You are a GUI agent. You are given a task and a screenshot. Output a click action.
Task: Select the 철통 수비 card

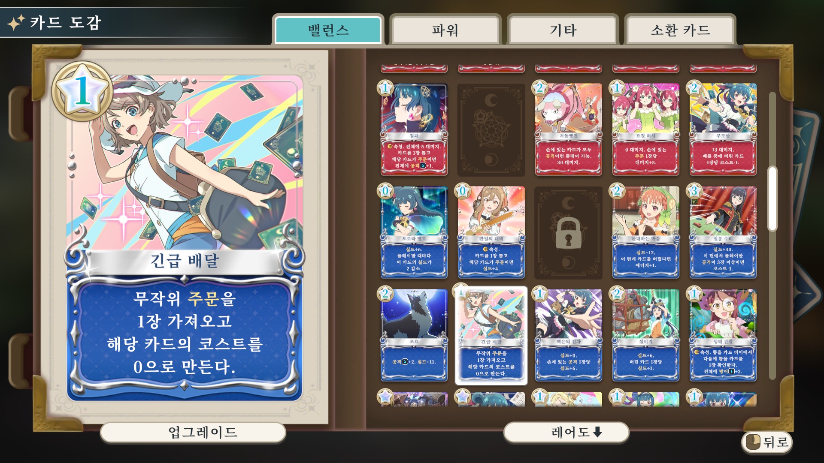coord(723,232)
